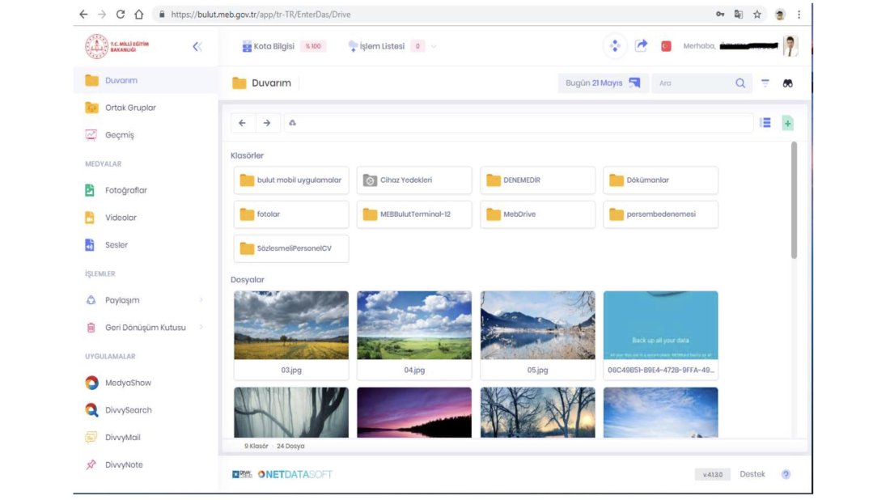Image resolution: width=890 pixels, height=500 pixels.
Task: Switch to list view icon
Action: click(x=765, y=123)
